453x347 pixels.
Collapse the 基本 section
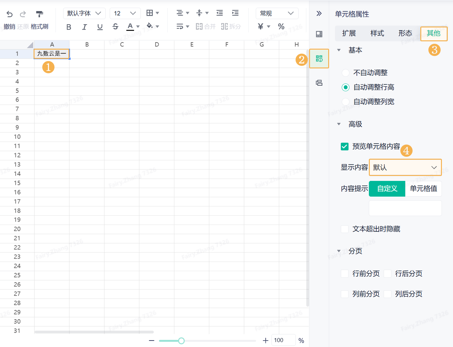point(339,50)
